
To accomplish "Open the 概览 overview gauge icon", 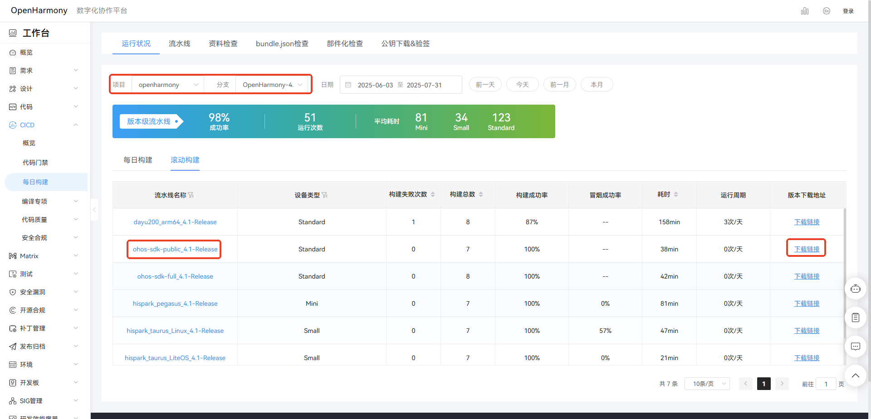I will click(x=13, y=53).
